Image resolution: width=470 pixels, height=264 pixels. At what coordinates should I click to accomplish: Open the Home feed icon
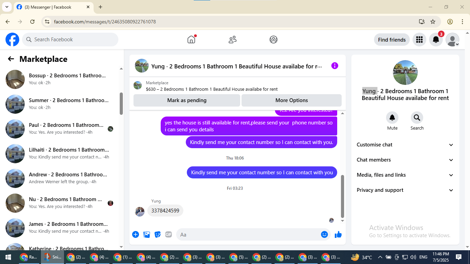pos(191,40)
